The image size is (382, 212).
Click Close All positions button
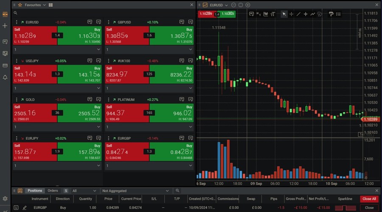[x=368, y=198]
